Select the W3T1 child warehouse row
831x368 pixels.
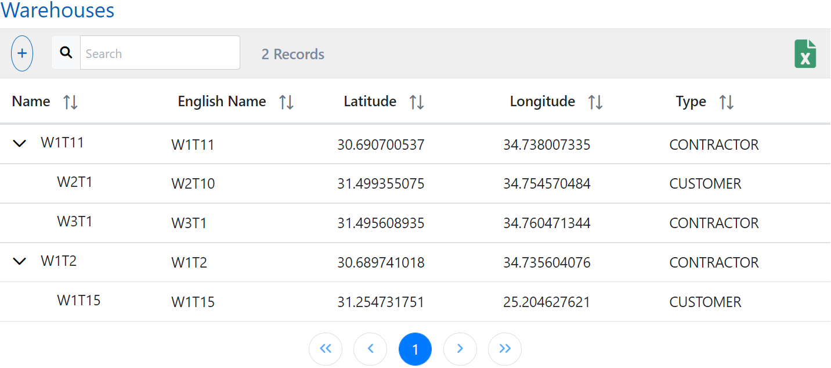point(74,222)
